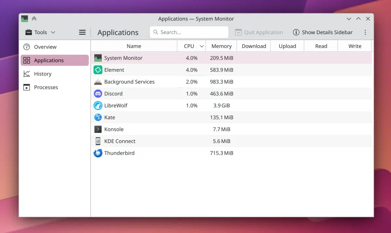Open History via its chart icon
The width and height of the screenshot is (391, 233).
click(26, 74)
